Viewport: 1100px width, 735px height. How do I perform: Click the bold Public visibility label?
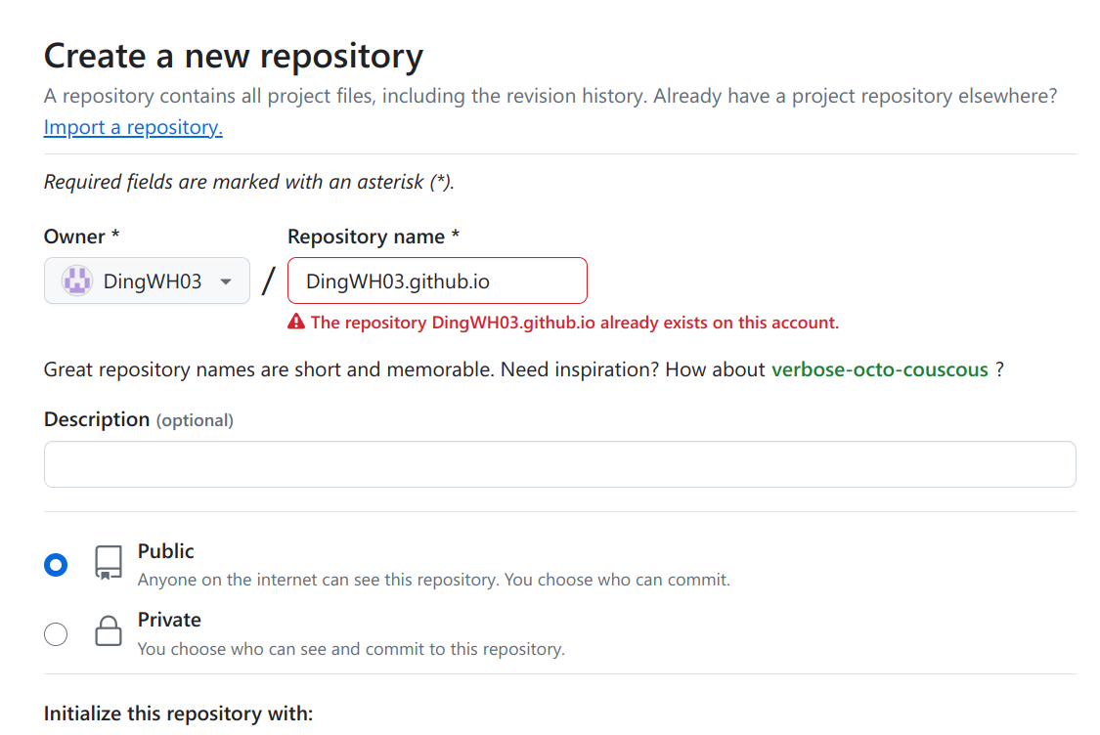click(165, 551)
